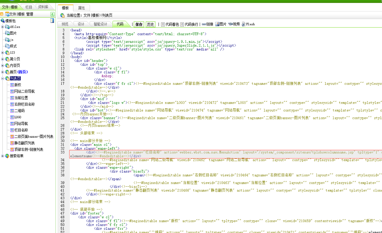Click the 历史 button
Image resolution: width=382 pixels, height=233 pixels.
click(150, 24)
